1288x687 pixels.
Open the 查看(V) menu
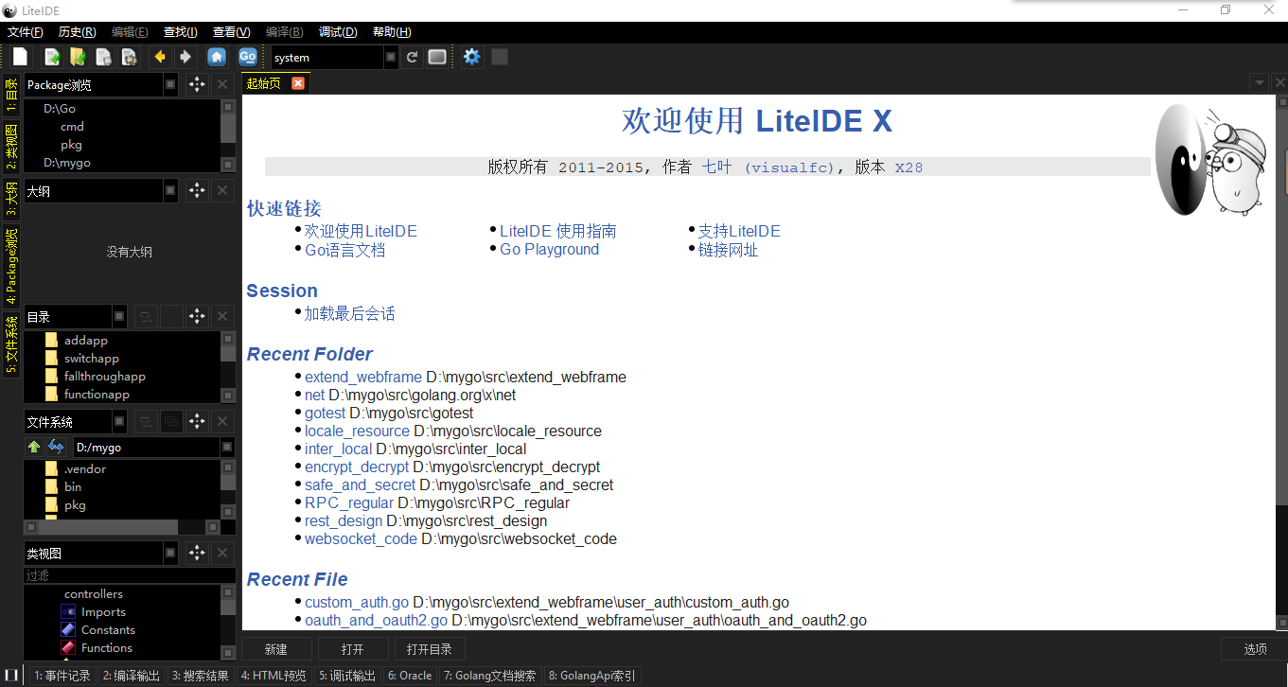tap(232, 32)
